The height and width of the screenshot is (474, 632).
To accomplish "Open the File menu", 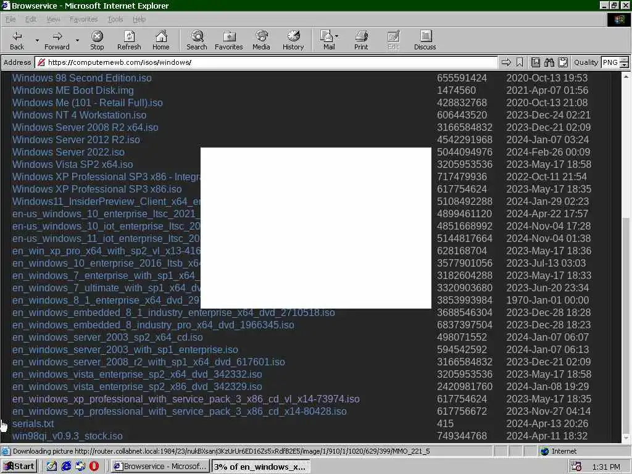I will click(x=10, y=19).
